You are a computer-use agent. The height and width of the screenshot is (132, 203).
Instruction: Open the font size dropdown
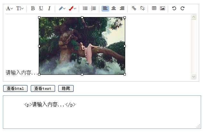pyautogui.click(x=20, y=8)
